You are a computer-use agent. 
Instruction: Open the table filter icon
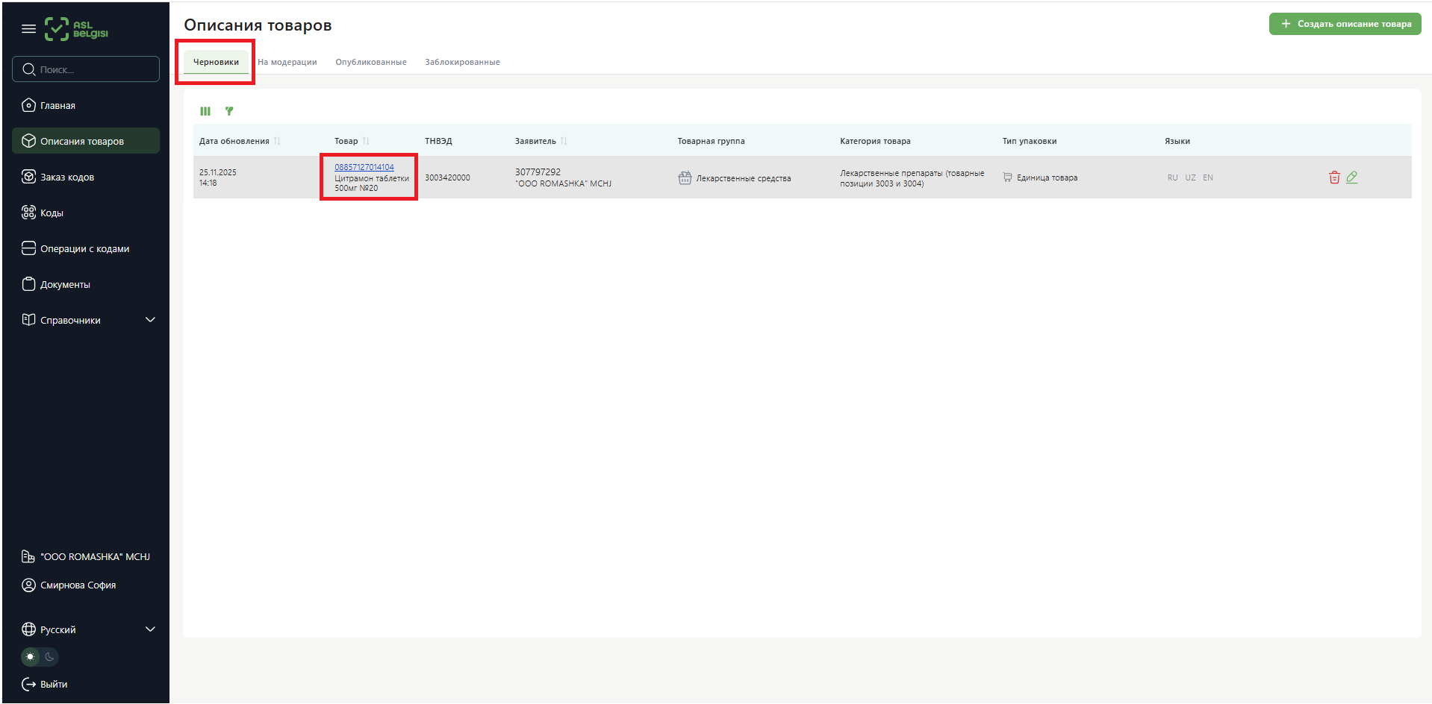coord(229,111)
